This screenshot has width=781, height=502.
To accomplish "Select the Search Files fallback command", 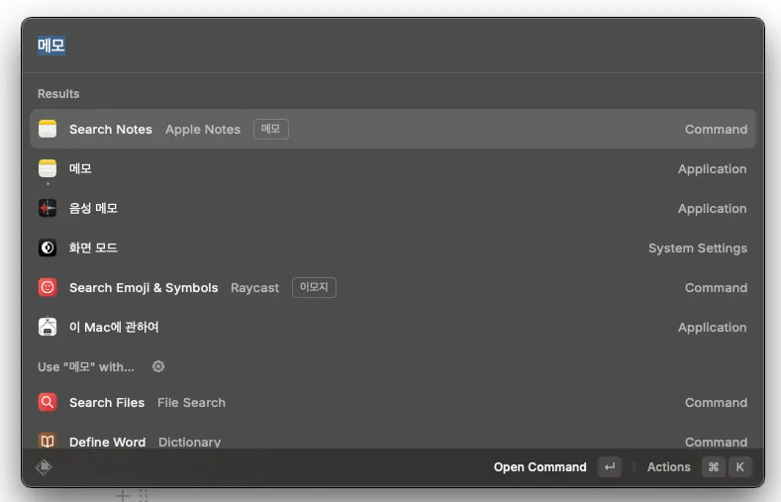I will tap(393, 402).
